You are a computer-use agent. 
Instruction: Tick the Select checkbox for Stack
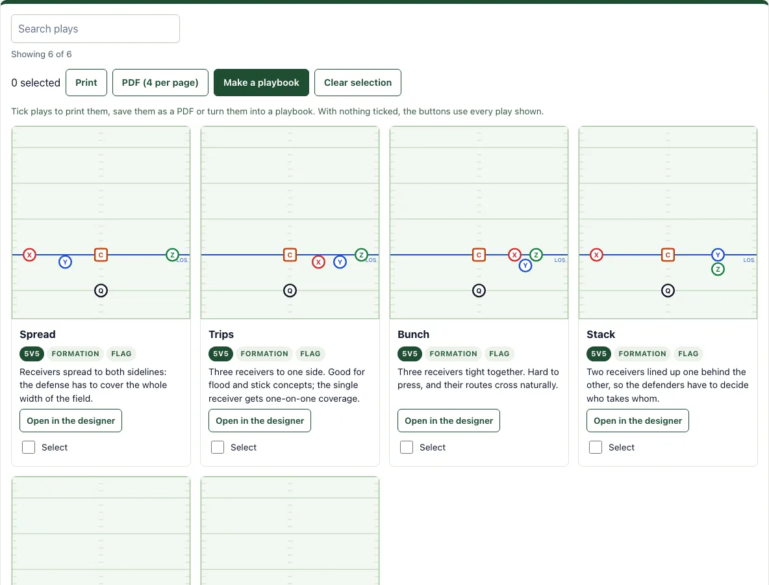(x=596, y=447)
